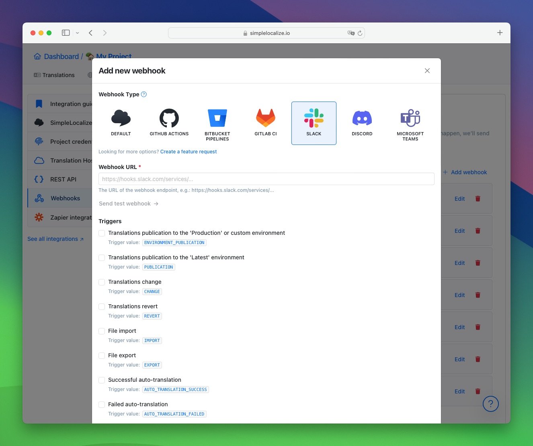Open sidebar dropdown chevron in Safari toolbar

pos(78,33)
